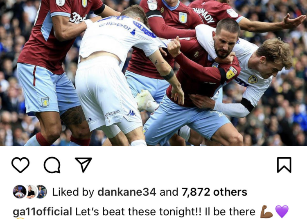Click the 32Red sponsor on the claret shirt

click(x=77, y=18)
